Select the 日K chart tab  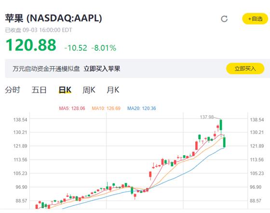65,90
